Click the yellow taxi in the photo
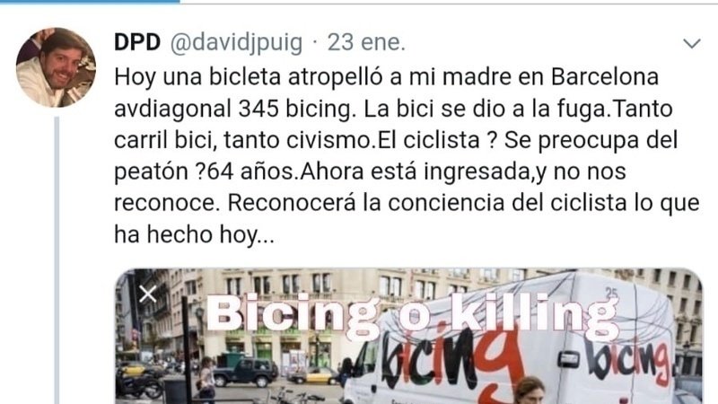 (313, 375)
